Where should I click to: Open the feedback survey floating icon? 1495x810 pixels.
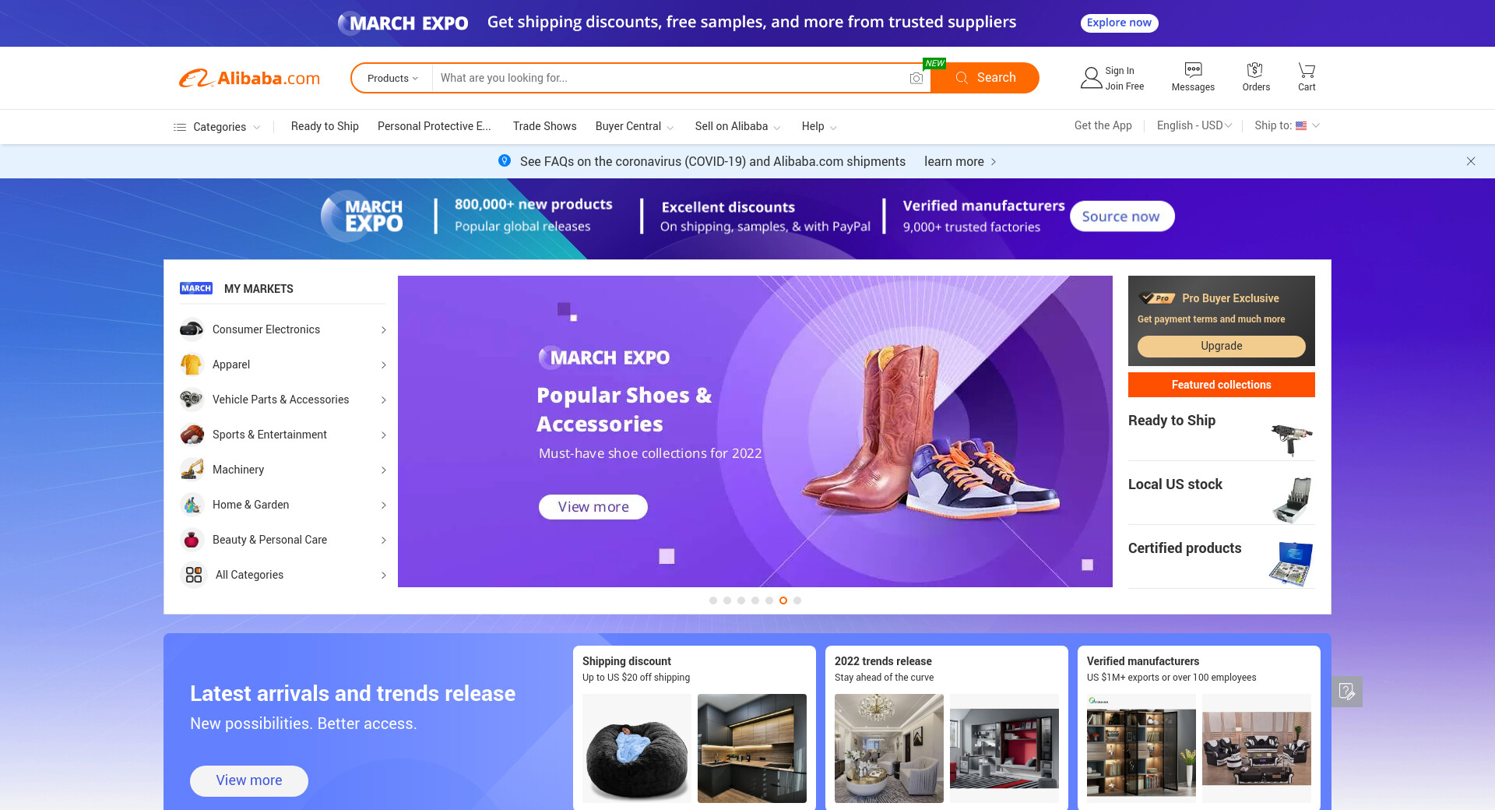pos(1347,691)
